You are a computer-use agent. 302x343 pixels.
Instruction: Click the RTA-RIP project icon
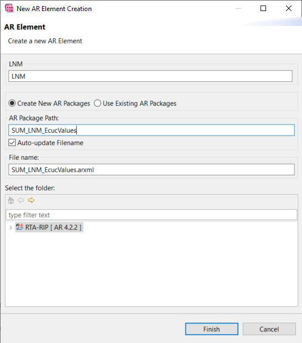pos(19,227)
